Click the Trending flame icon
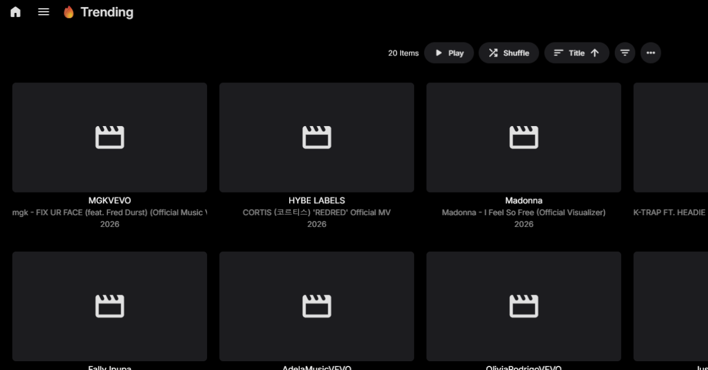 (x=69, y=12)
